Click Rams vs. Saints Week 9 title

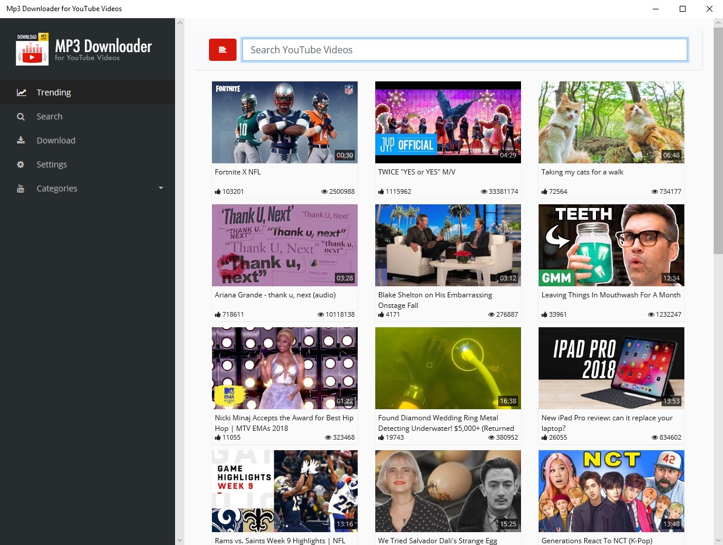pyautogui.click(x=280, y=541)
